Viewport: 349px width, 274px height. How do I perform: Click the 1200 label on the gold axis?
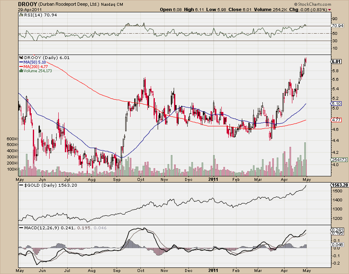coord(338,218)
